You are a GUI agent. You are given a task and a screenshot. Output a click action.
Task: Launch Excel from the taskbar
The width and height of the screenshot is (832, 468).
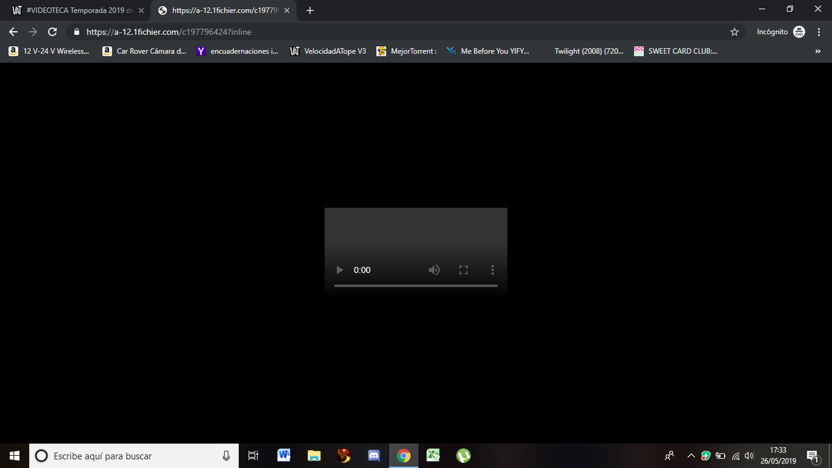click(433, 456)
